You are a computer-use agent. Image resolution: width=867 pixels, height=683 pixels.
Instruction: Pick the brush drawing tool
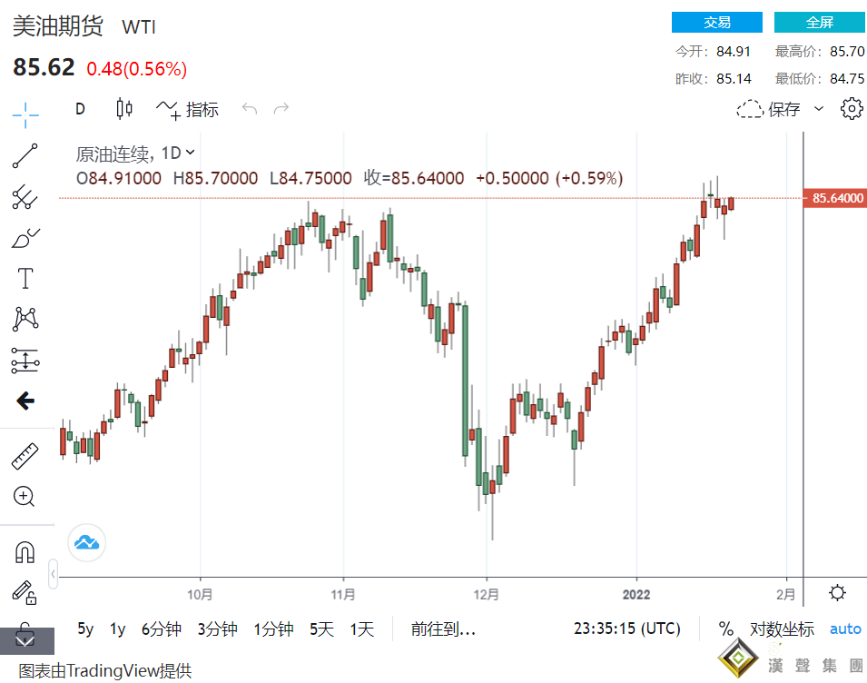point(25,238)
